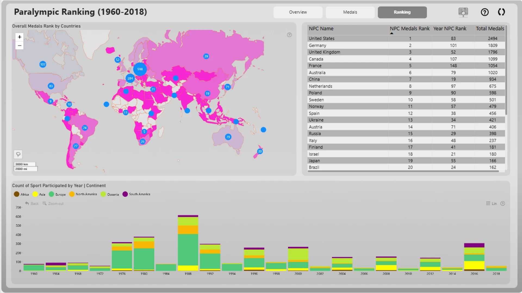Toggle the South America legend series

click(x=136, y=194)
